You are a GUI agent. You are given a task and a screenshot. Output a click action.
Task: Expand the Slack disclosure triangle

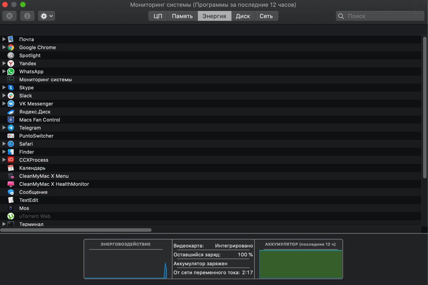4,95
